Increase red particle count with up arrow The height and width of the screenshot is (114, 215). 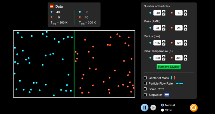[185, 11]
